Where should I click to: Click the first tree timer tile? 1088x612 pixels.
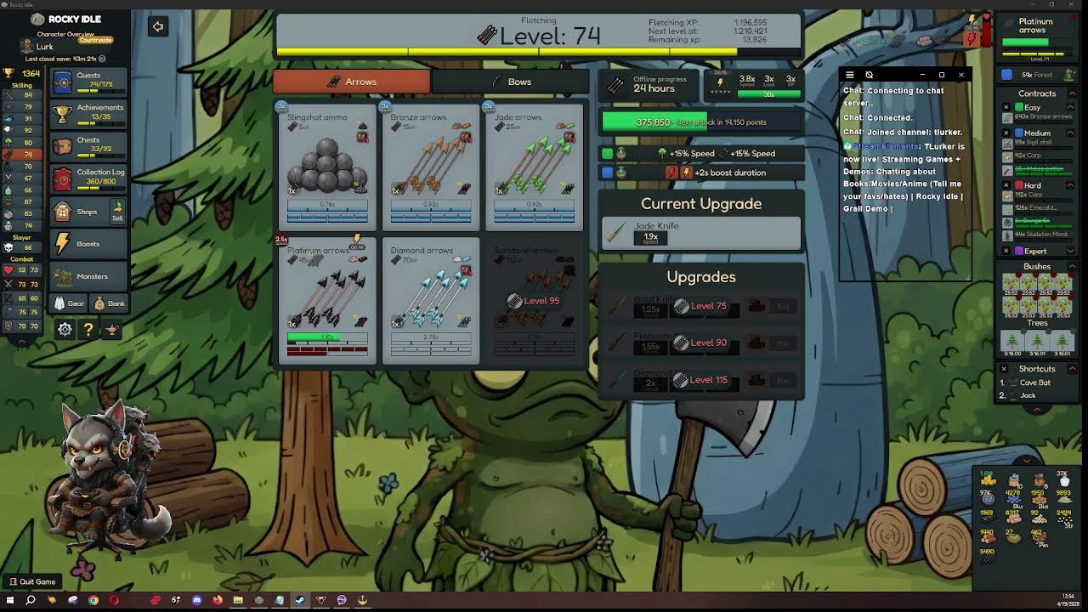tap(1013, 343)
